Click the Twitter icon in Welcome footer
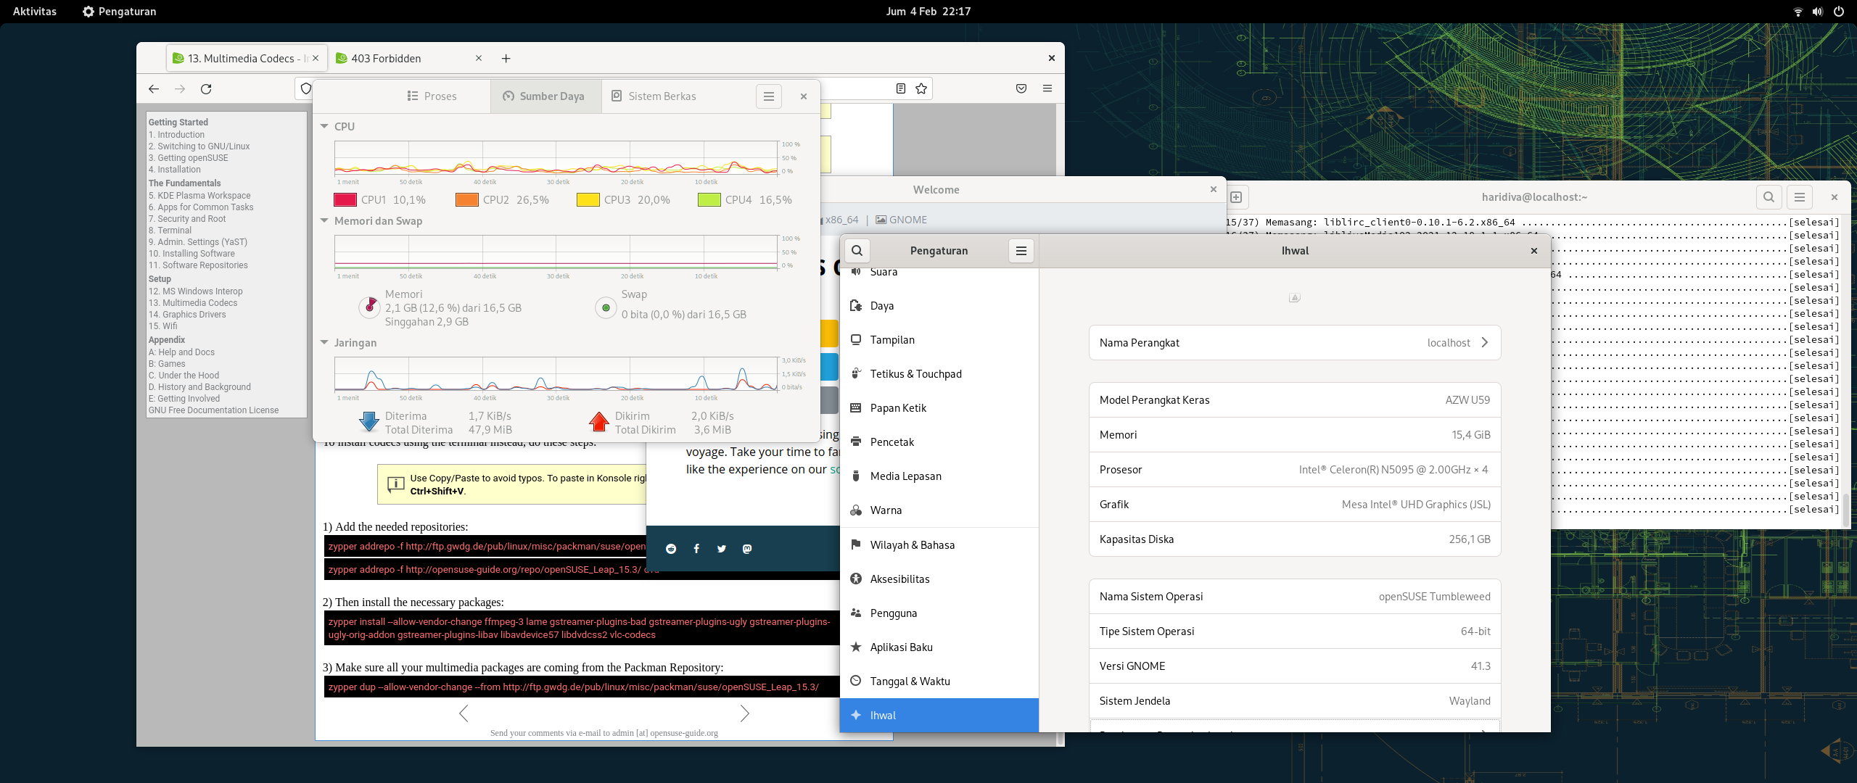The image size is (1857, 783). pos(721,549)
